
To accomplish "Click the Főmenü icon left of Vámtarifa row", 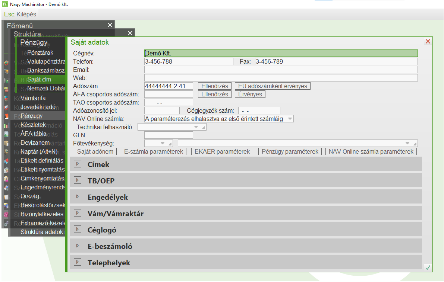I will pos(6,98).
